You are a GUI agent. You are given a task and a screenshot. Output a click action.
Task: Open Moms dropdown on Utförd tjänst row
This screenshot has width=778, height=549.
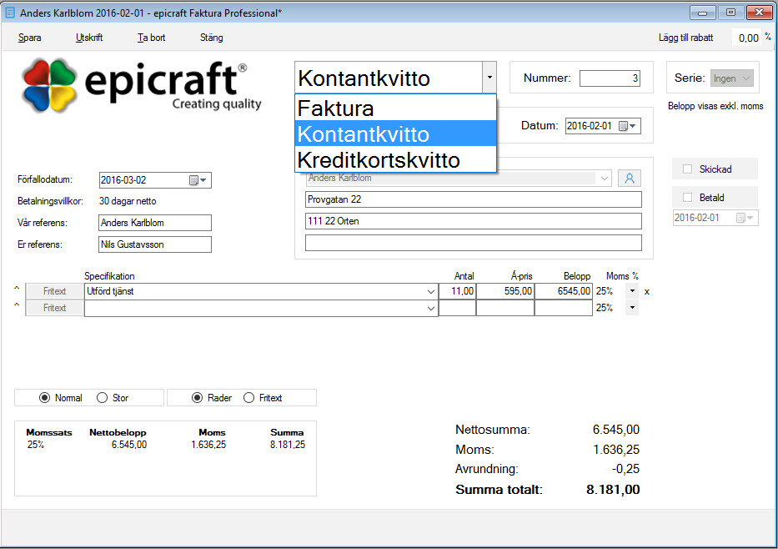(632, 291)
